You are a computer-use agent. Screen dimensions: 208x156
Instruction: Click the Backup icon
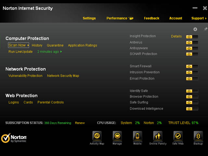point(198,136)
